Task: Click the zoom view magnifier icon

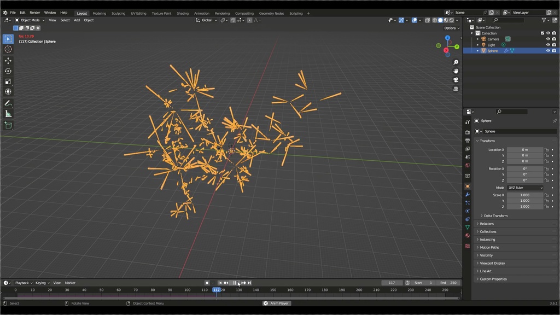Action: [x=456, y=62]
